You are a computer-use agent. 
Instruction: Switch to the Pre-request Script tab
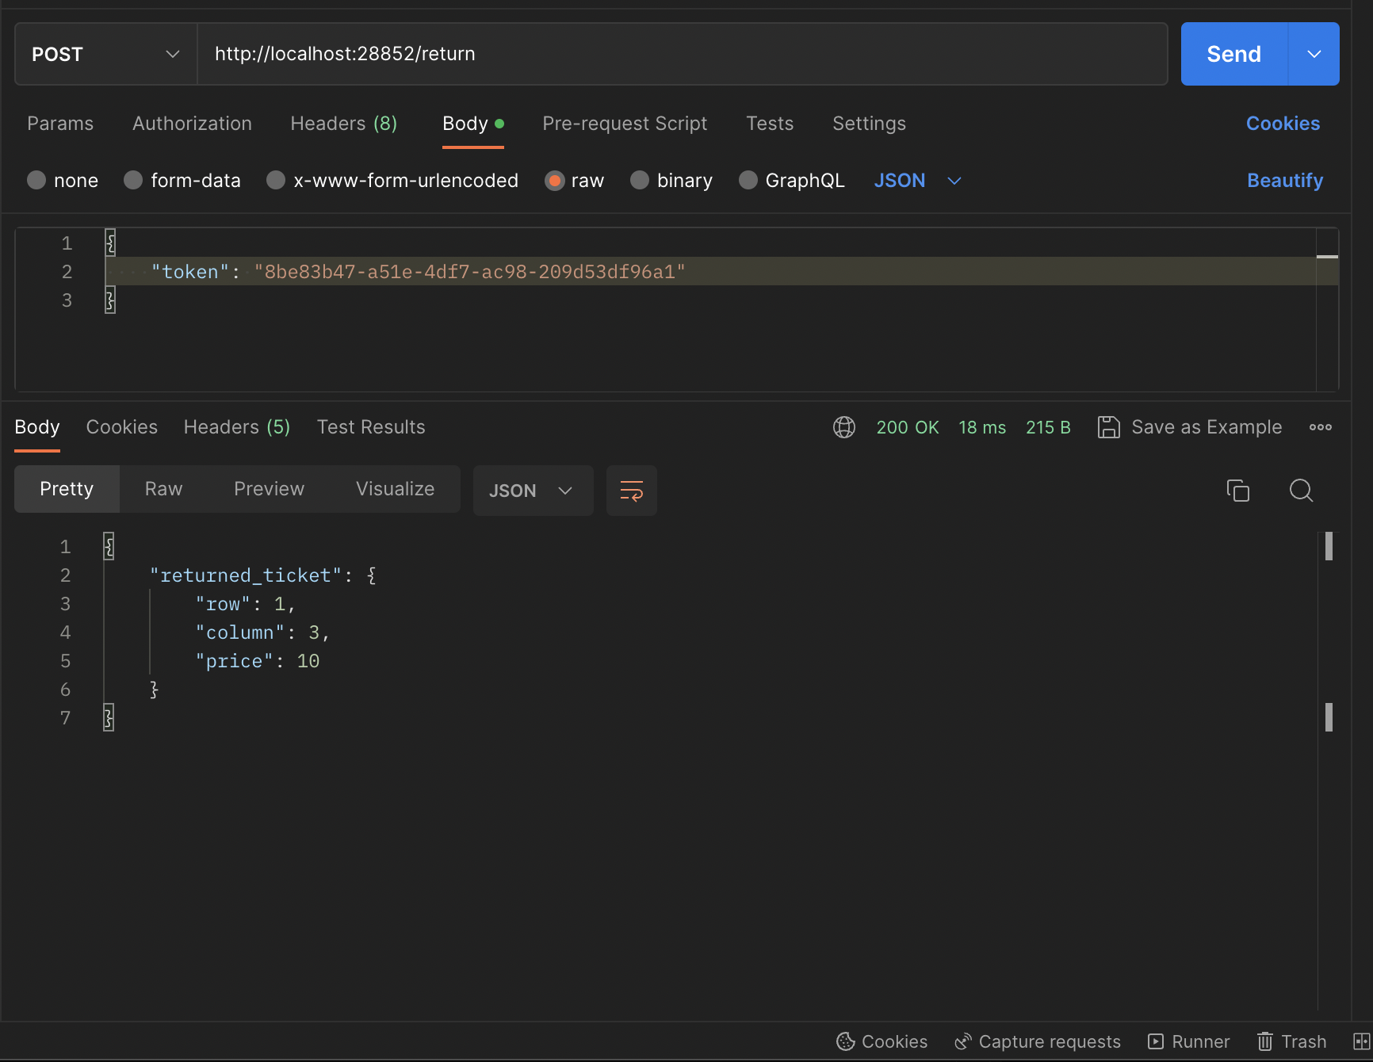(625, 124)
